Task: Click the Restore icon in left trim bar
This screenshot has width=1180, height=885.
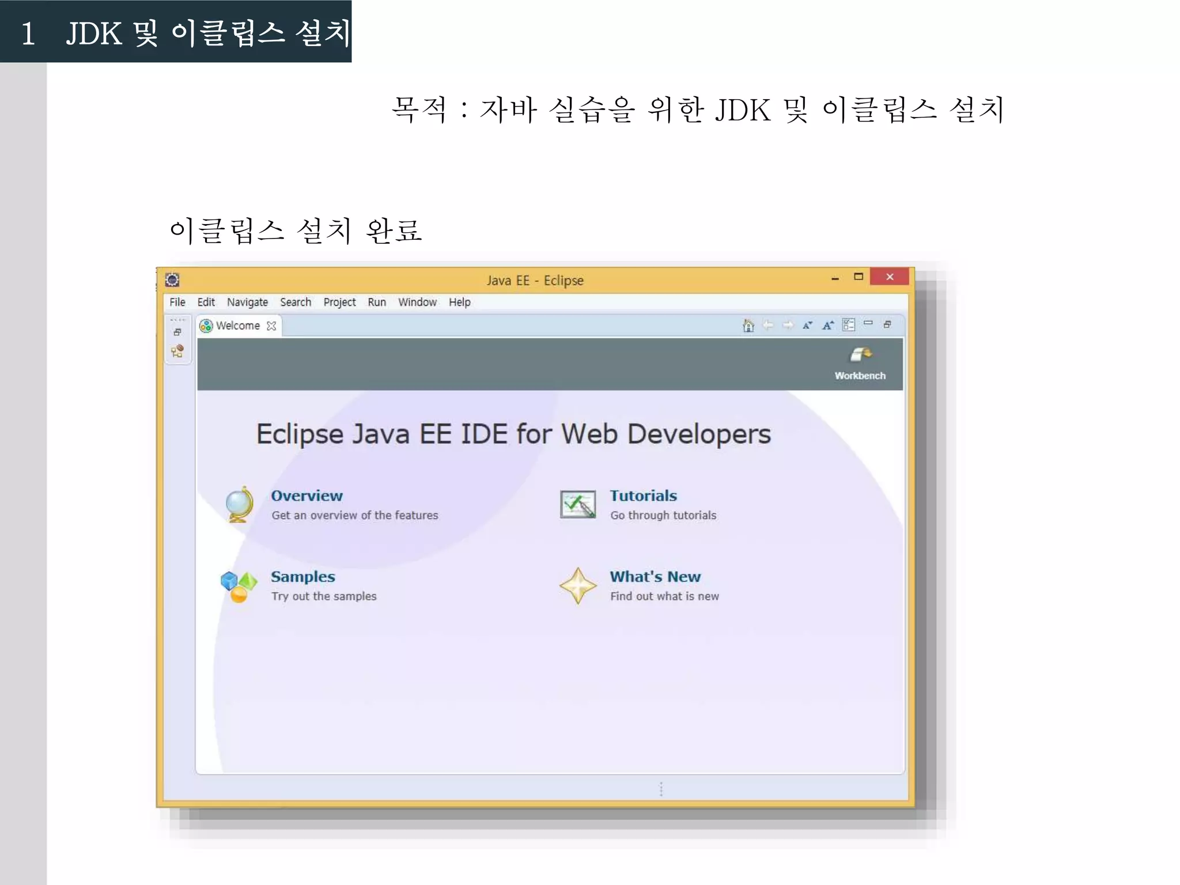Action: [x=177, y=332]
